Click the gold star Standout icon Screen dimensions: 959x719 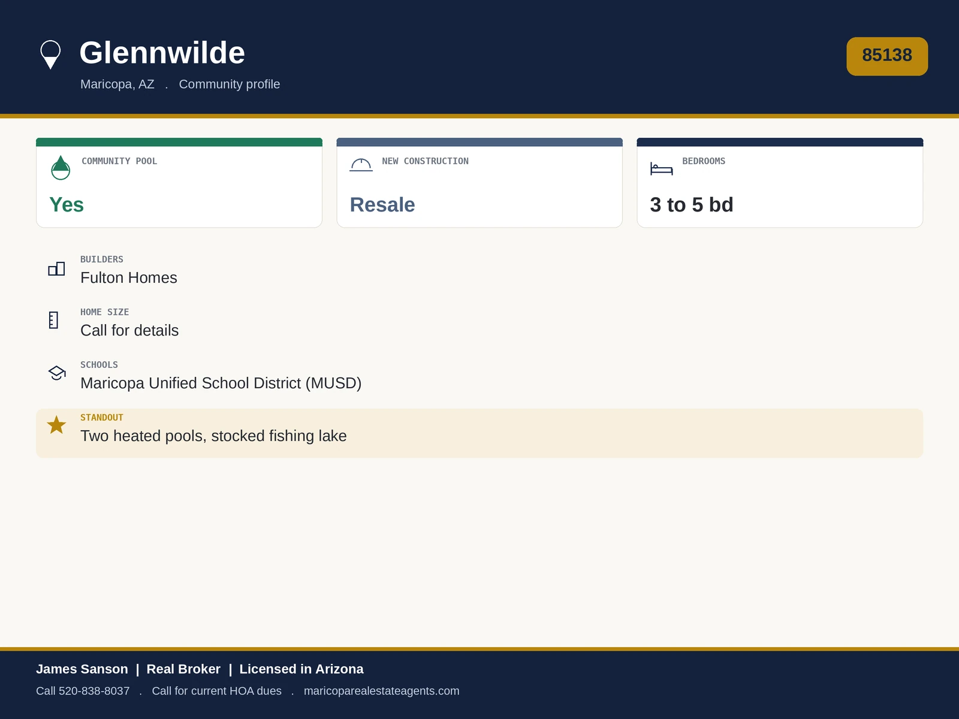click(56, 425)
